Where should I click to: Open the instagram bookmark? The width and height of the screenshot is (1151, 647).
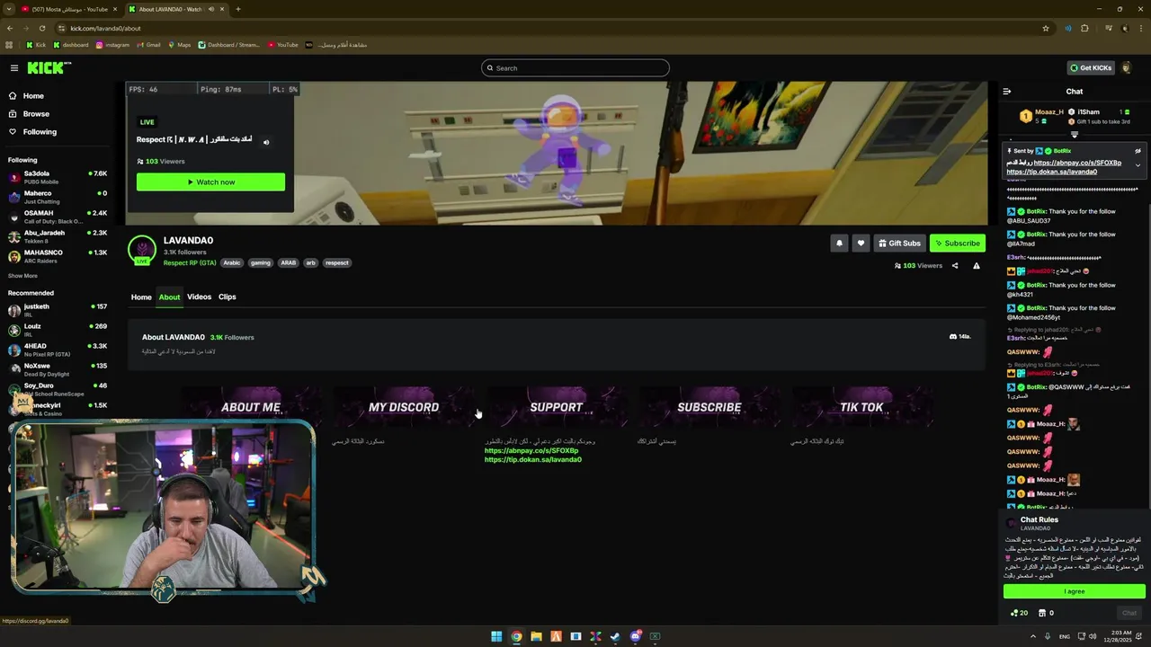112,45
